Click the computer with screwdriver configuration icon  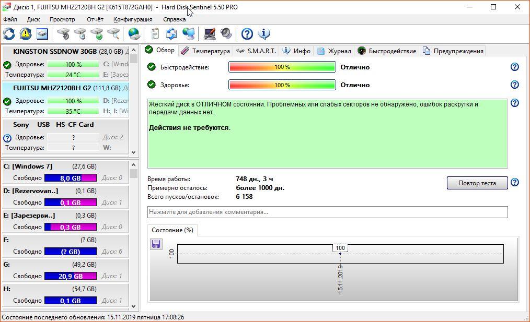tap(210, 34)
